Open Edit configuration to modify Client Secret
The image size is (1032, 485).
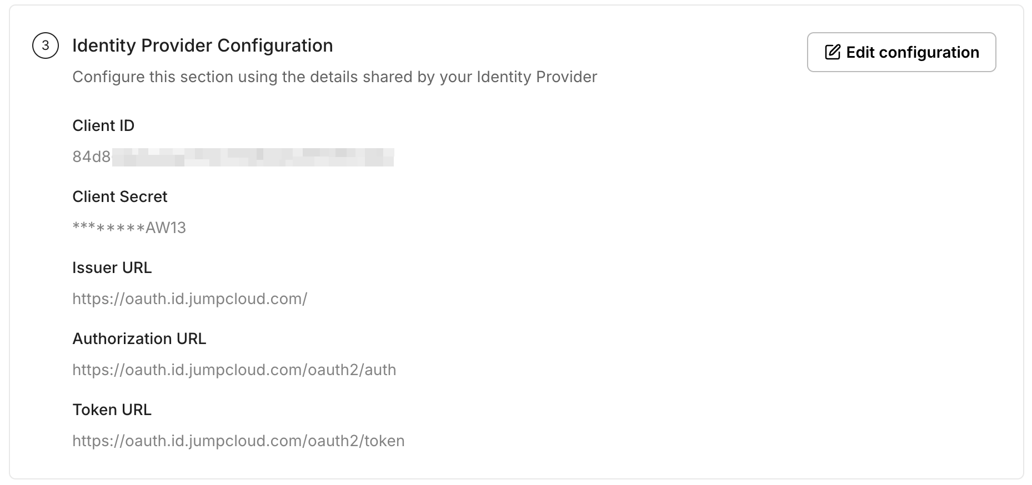901,52
